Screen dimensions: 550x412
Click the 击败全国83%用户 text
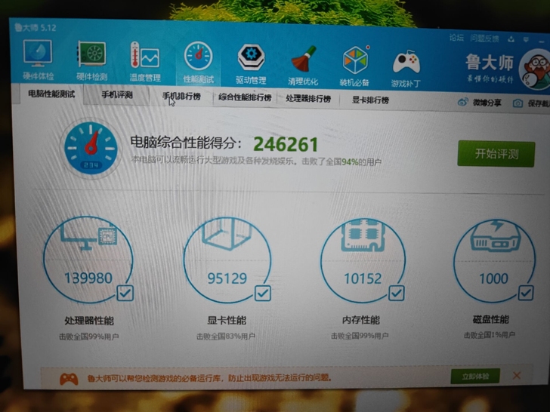tap(226, 337)
